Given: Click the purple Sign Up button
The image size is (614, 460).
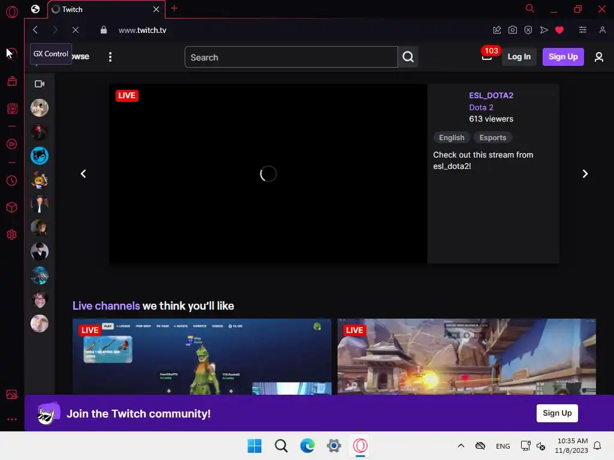Looking at the screenshot, I should click(563, 57).
